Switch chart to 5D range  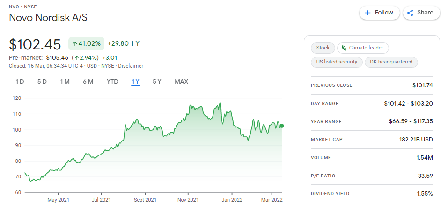(x=42, y=82)
